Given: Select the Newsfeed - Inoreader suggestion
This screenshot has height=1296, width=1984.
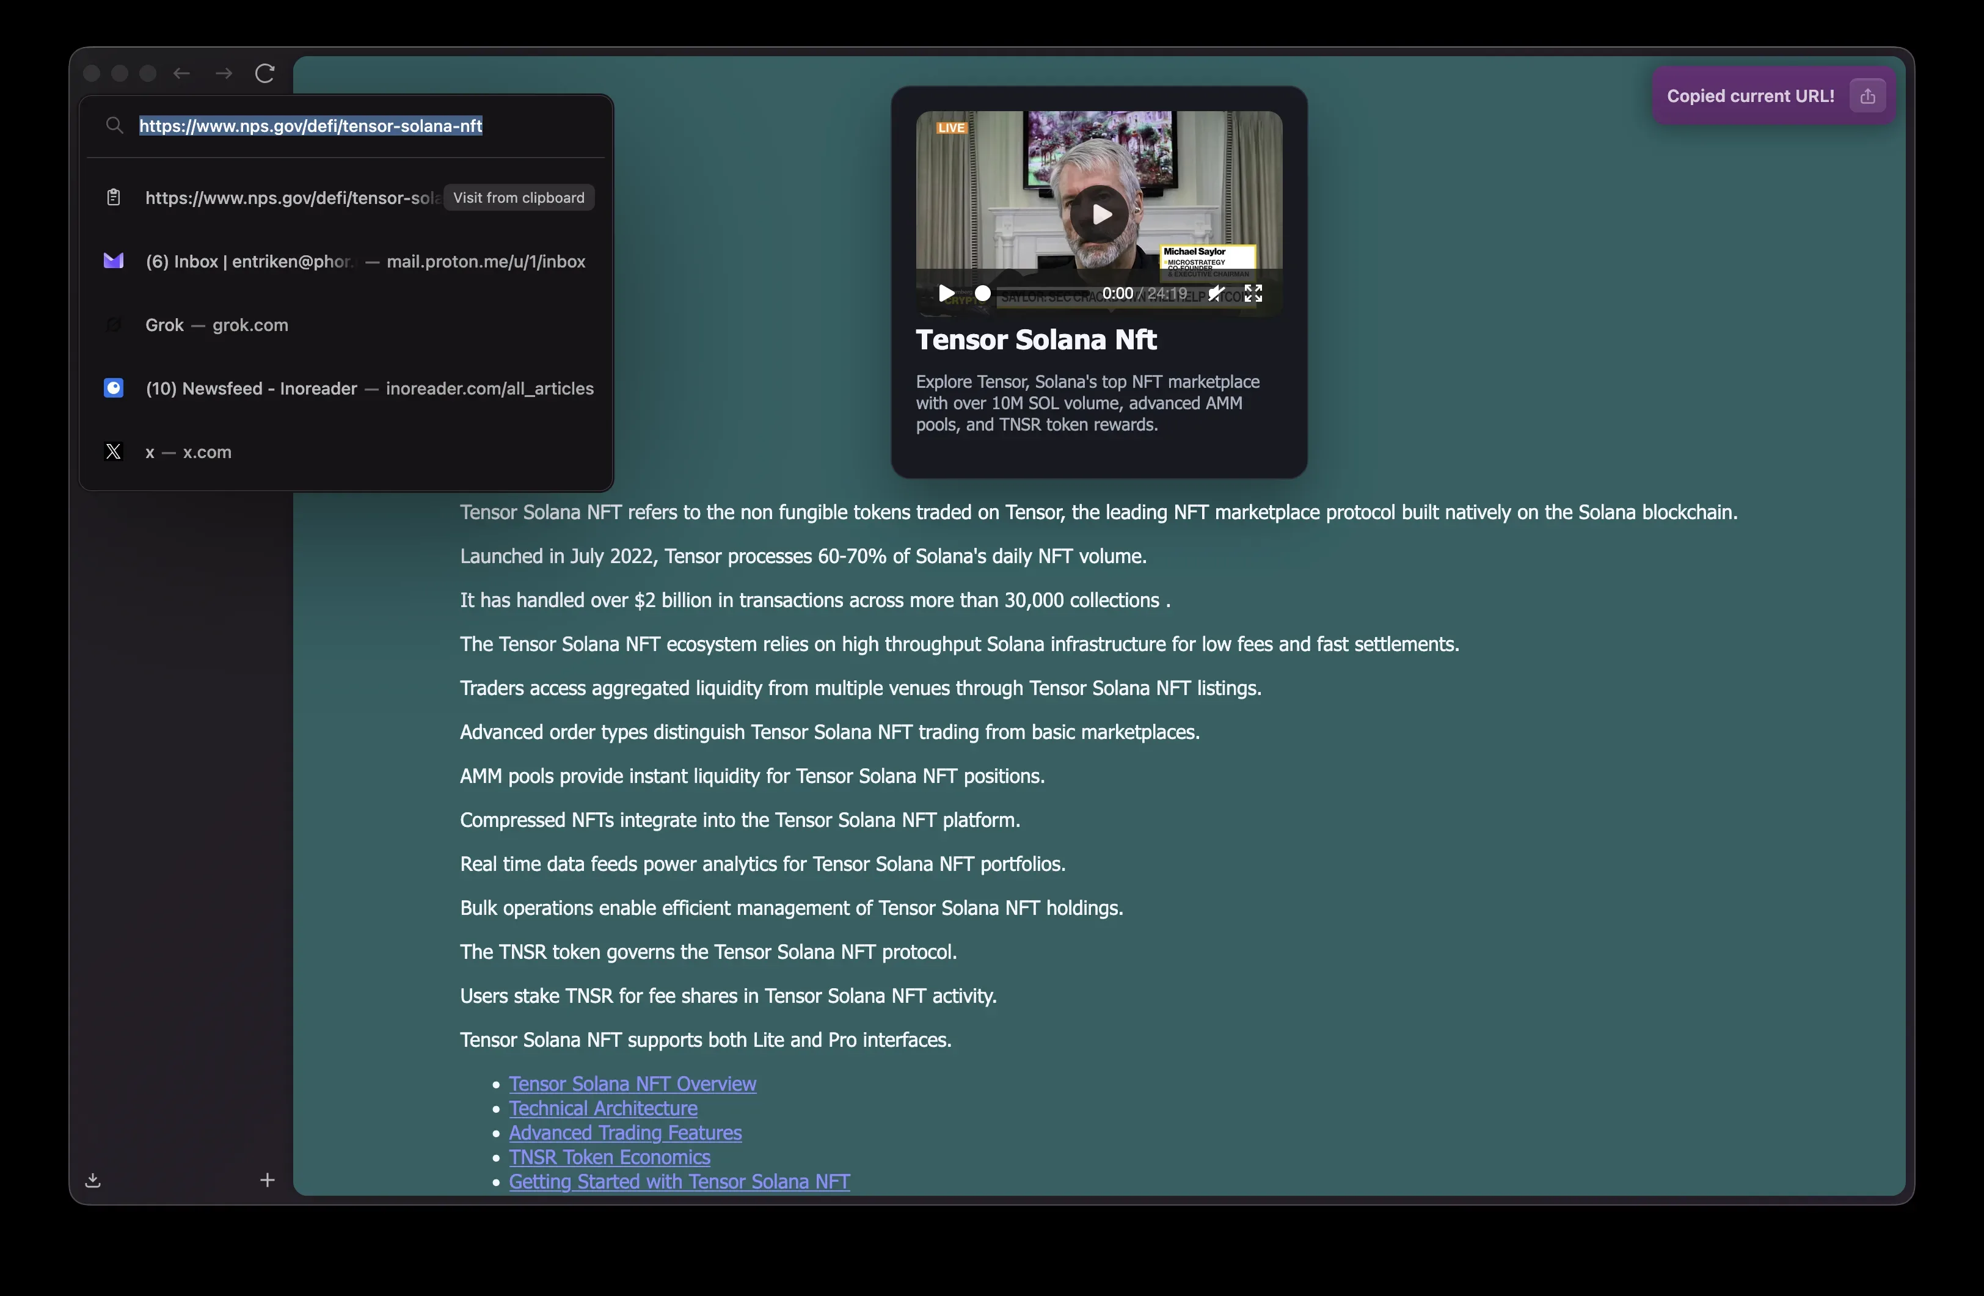Looking at the screenshot, I should (346, 388).
